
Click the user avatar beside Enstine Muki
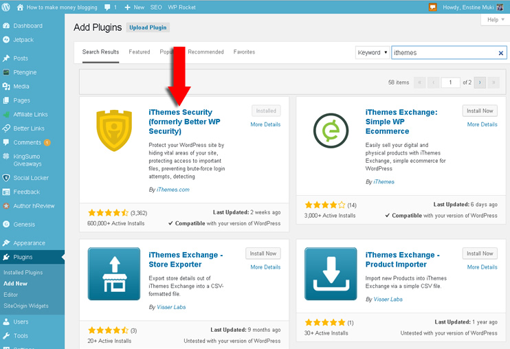point(500,7)
